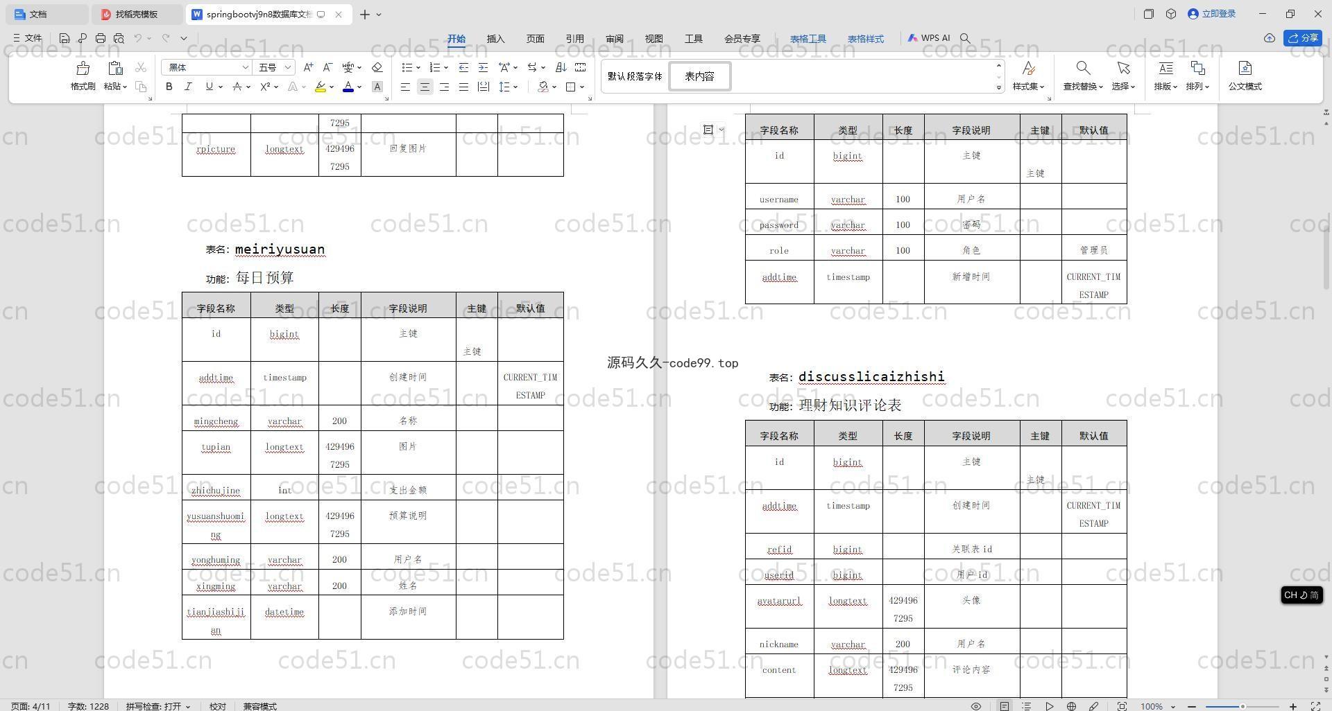Open Print Preview icon
Image resolution: width=1332 pixels, height=711 pixels.
coord(119,38)
